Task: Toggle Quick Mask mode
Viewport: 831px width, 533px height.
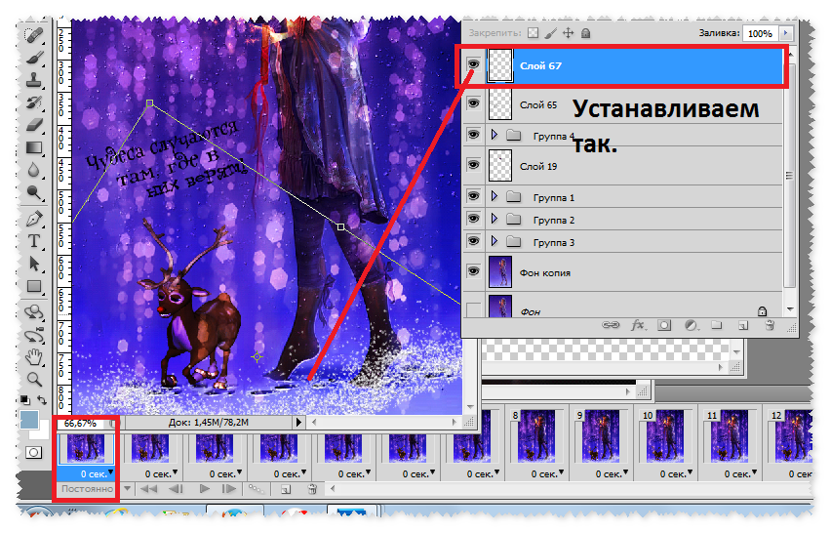Action: [x=33, y=452]
